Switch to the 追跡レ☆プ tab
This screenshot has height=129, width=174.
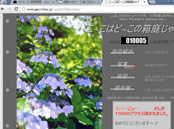click(79, 2)
